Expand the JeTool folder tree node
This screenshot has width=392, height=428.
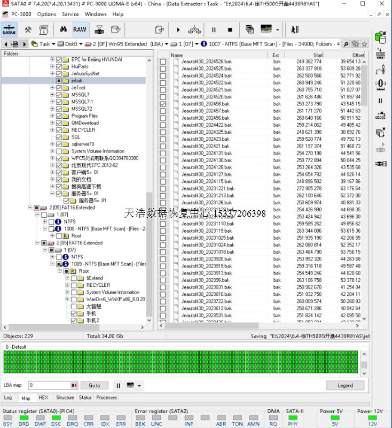tap(52, 88)
